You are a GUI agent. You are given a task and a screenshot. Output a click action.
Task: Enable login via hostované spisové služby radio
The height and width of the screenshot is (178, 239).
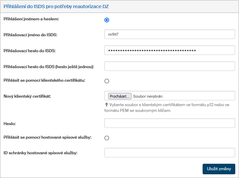(107, 138)
